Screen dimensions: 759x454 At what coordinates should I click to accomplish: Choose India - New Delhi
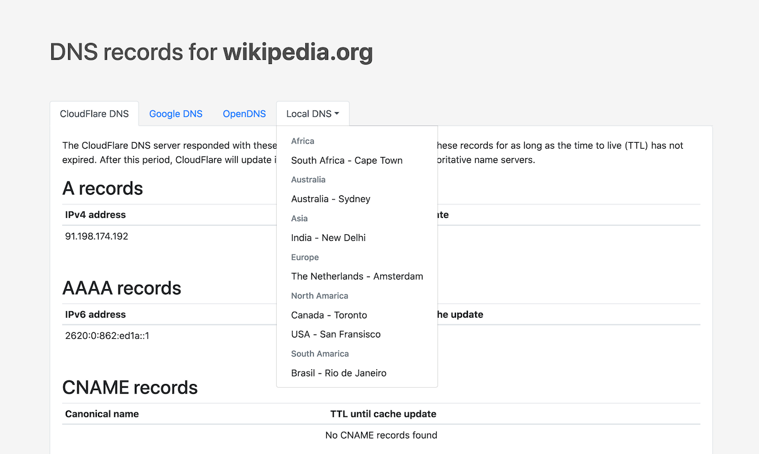tap(357, 238)
